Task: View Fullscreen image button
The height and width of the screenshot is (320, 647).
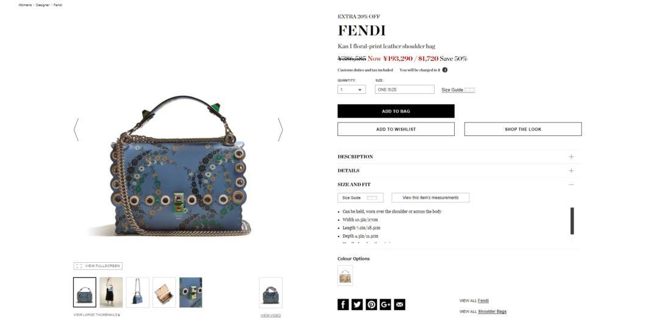Action: pos(98,266)
